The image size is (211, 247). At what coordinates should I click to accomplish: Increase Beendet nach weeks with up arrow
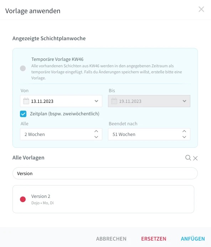[184, 131]
